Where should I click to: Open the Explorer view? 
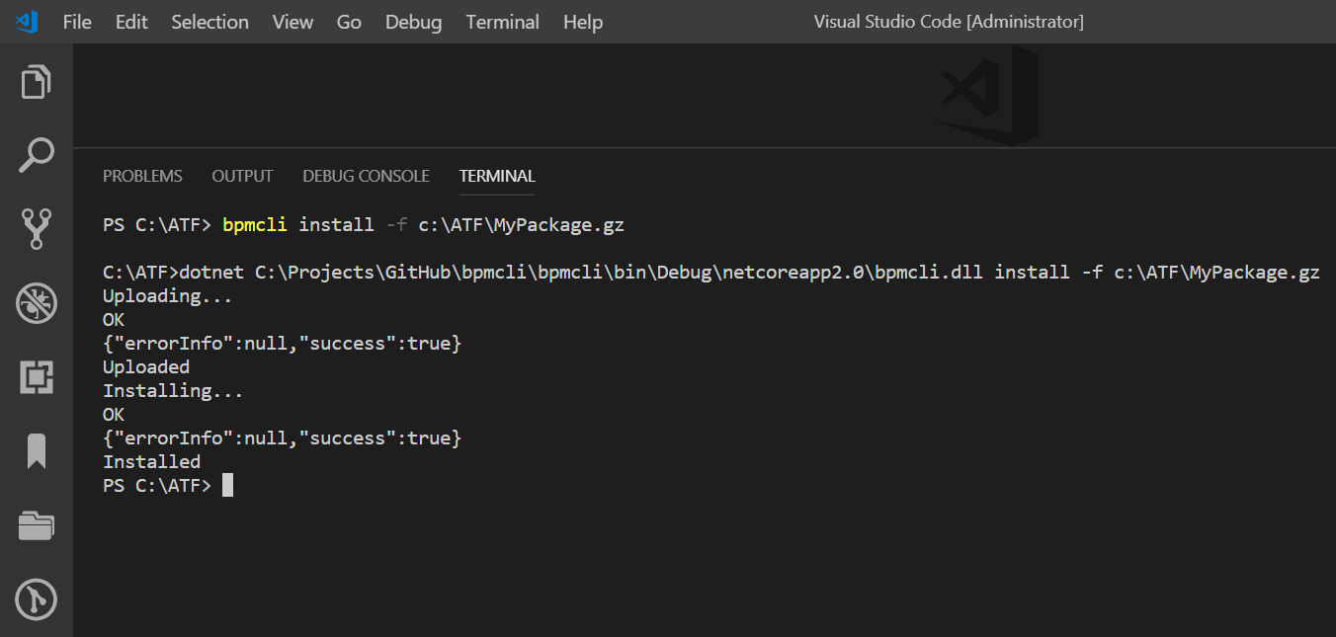point(36,82)
